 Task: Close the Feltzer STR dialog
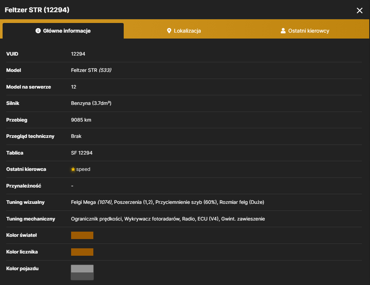tap(359, 10)
